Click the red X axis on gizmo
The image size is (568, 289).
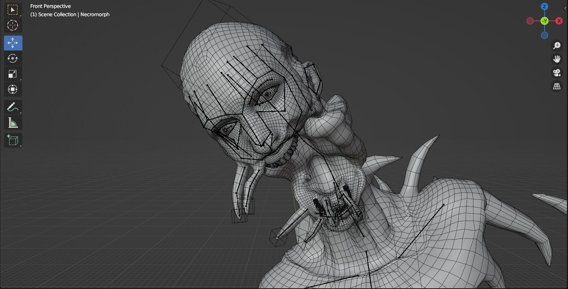click(559, 21)
